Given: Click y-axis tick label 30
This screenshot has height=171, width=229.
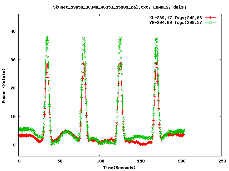Looking at the screenshot, I should tap(13, 60).
